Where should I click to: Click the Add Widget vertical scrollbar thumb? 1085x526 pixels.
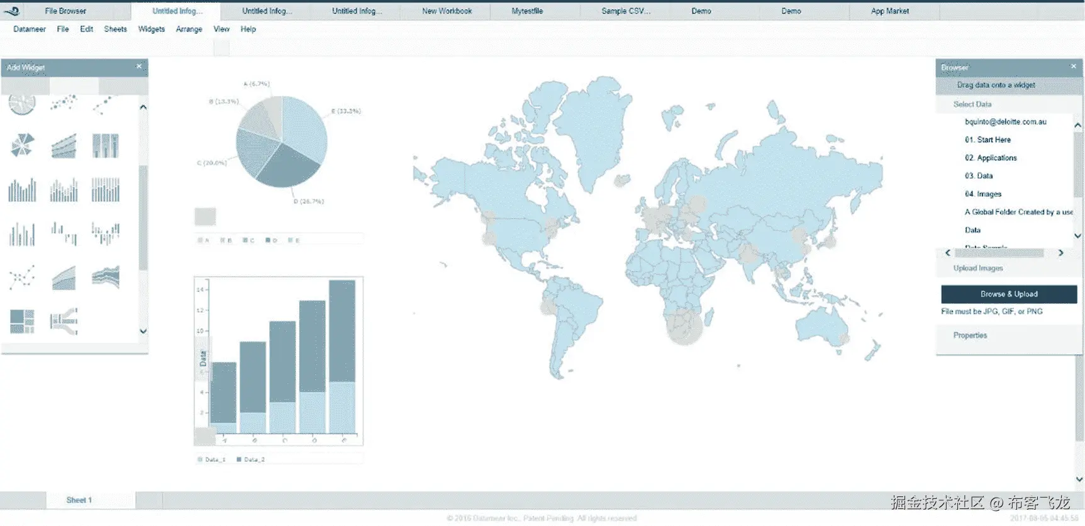[143, 217]
